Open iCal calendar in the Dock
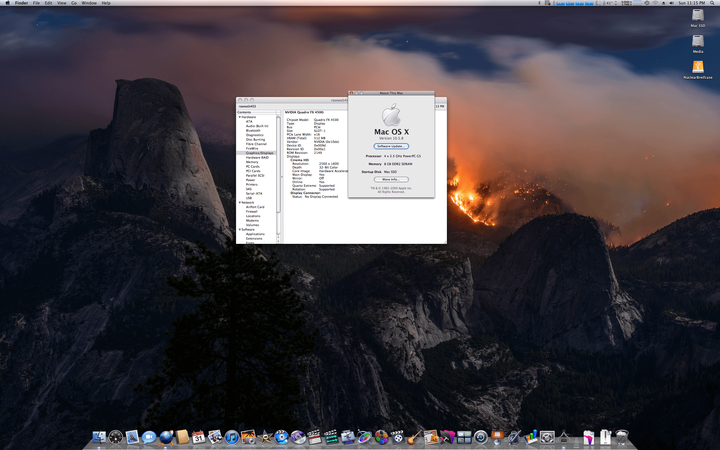Image resolution: width=720 pixels, height=450 pixels. tap(199, 437)
